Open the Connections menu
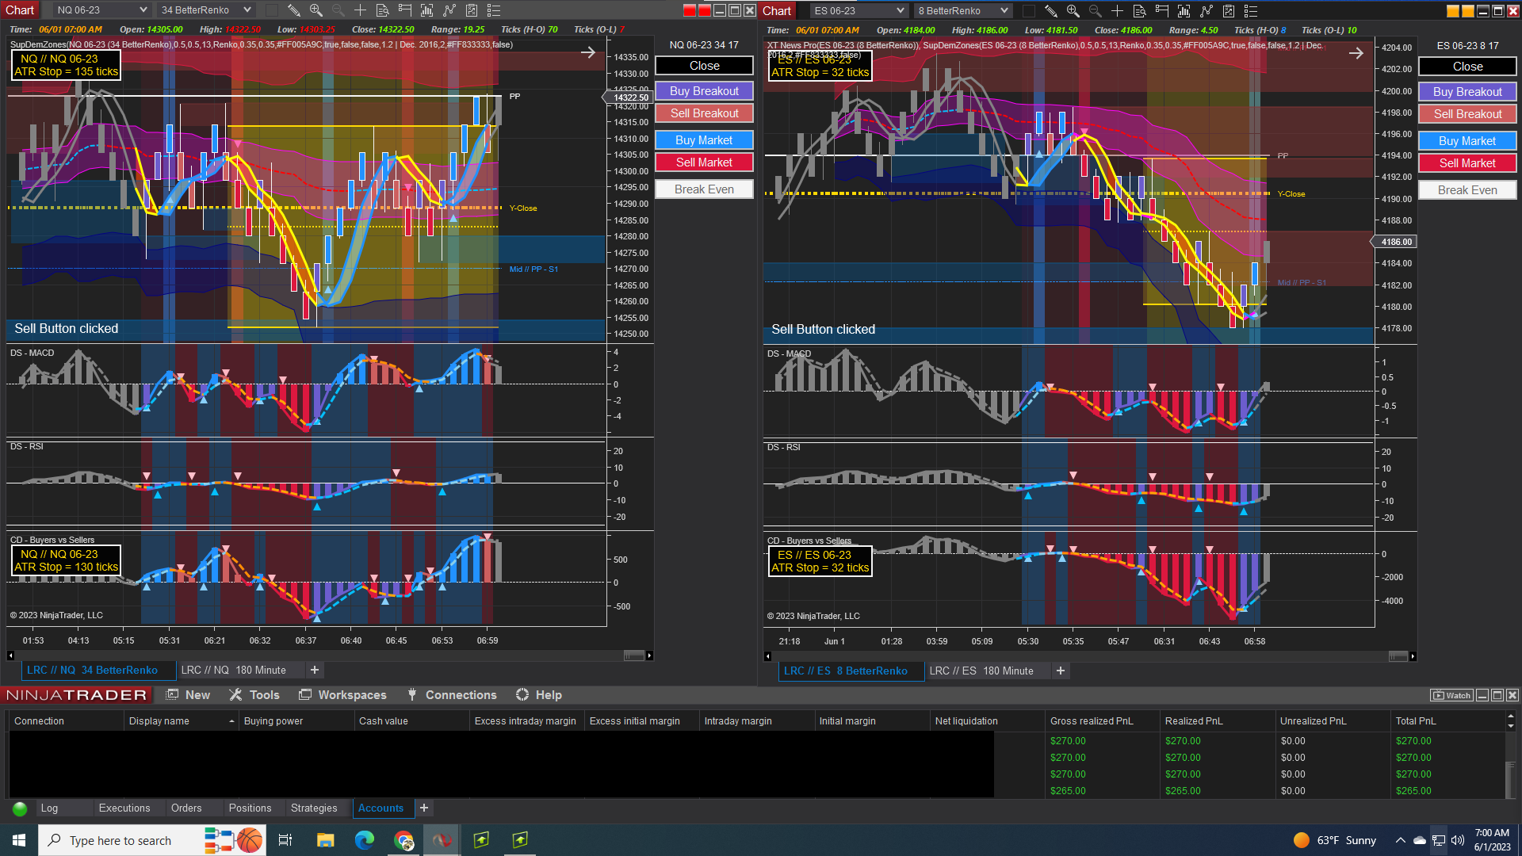Screen dimensions: 1522x856 [452, 695]
